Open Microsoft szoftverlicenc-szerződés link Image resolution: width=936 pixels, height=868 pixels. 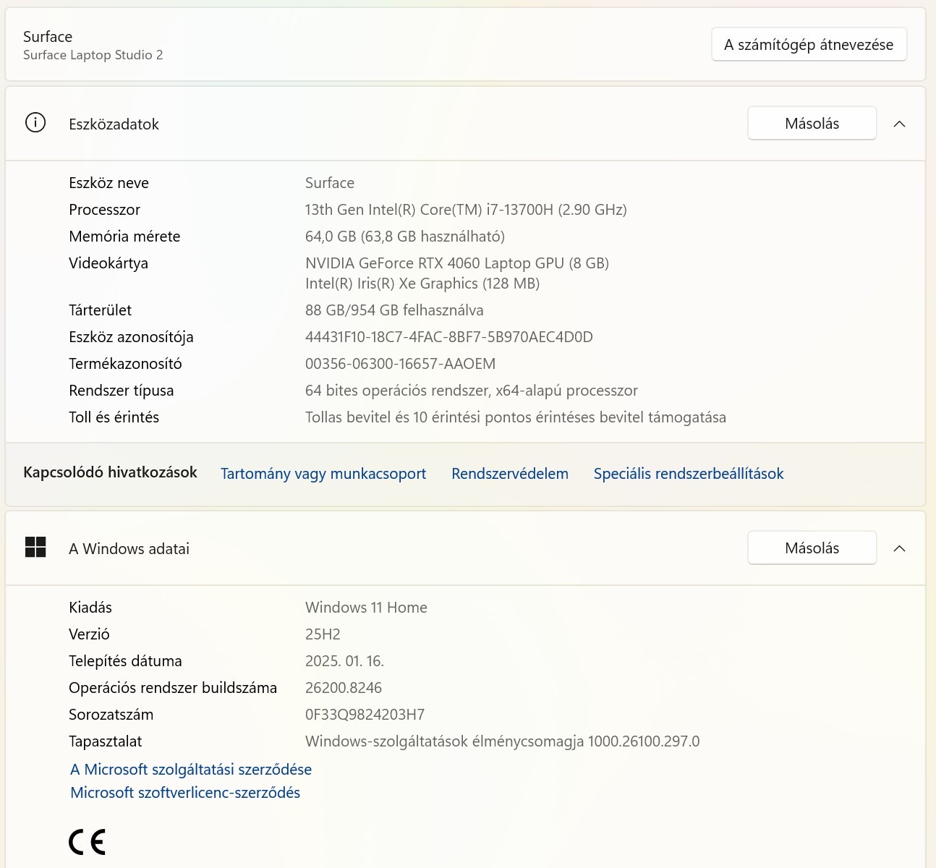click(x=185, y=793)
